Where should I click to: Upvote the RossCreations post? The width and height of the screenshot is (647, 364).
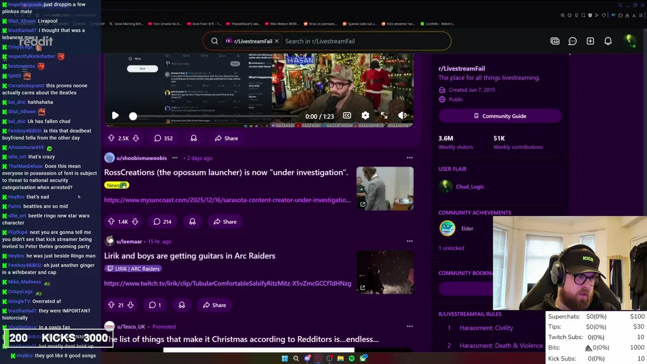pos(111,221)
